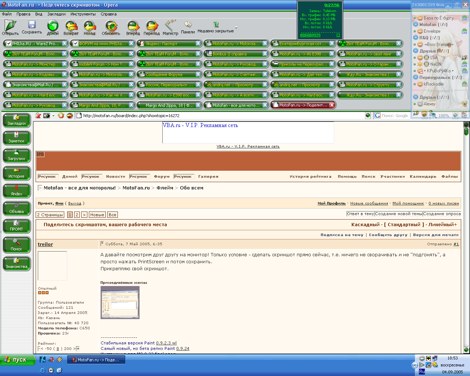Collapse the Motofan (1/4) contact group

pos(416,25)
